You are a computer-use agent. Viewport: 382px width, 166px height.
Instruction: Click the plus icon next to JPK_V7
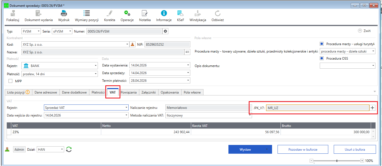coord(372,108)
